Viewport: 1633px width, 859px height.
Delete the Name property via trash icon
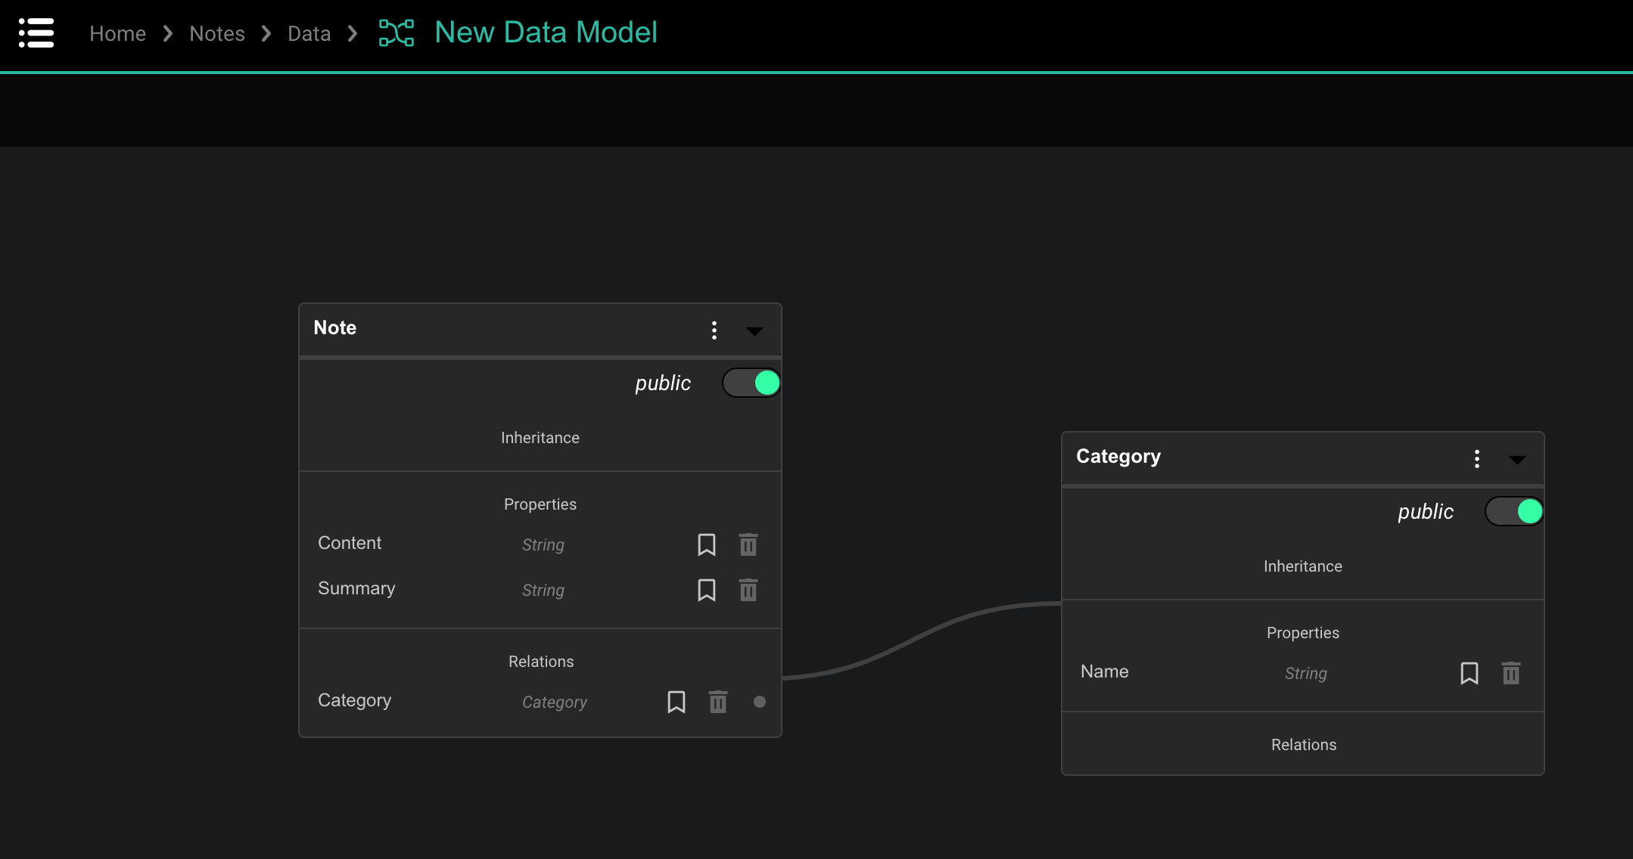click(1510, 673)
